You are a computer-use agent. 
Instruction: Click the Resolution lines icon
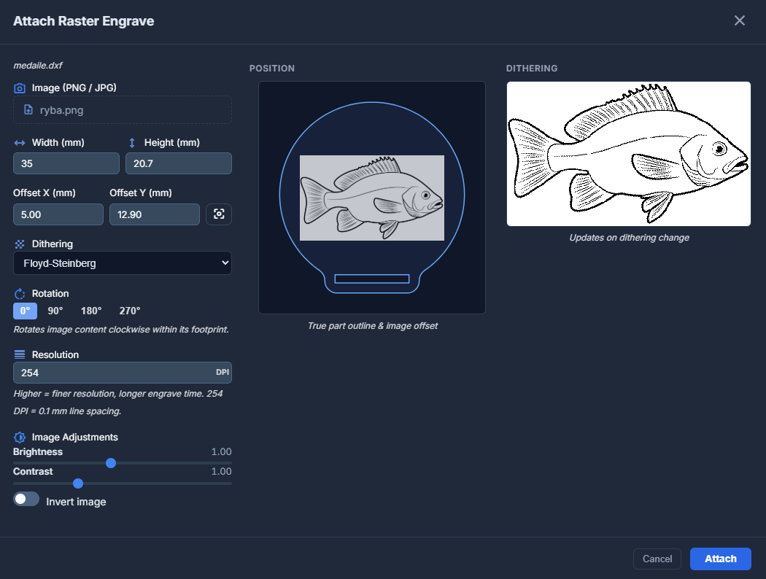coord(20,355)
